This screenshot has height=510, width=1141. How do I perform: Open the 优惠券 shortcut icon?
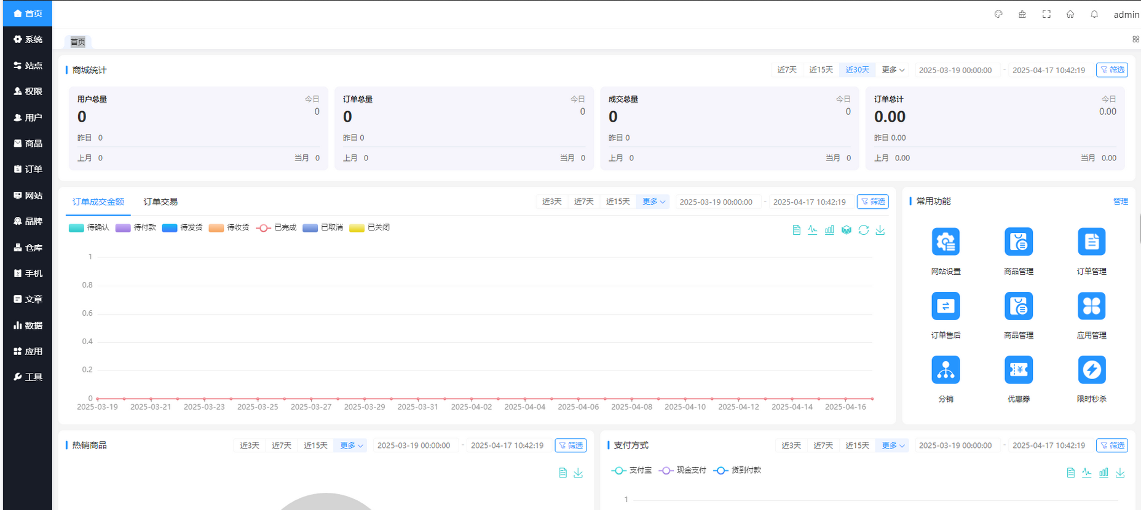point(1019,369)
